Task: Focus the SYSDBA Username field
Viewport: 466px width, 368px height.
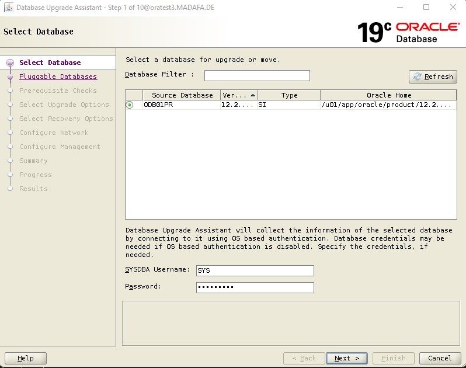Action: [255, 270]
